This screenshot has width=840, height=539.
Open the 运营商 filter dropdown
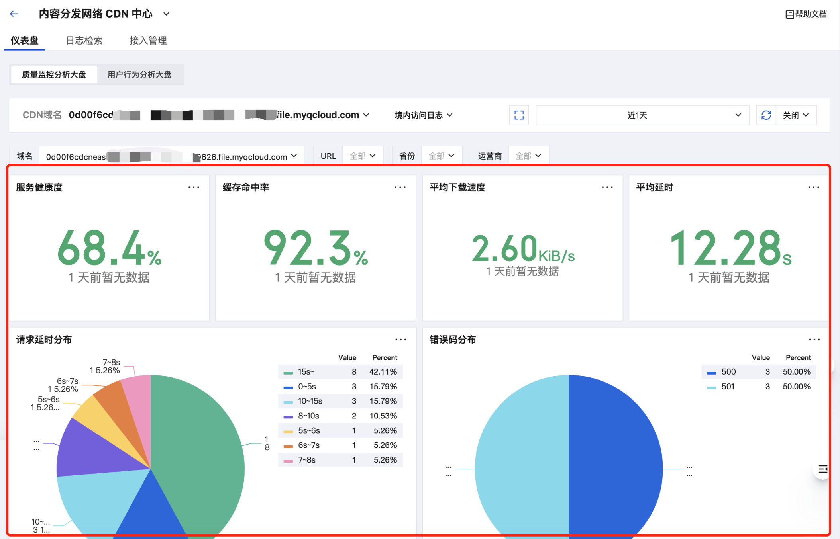click(x=528, y=156)
